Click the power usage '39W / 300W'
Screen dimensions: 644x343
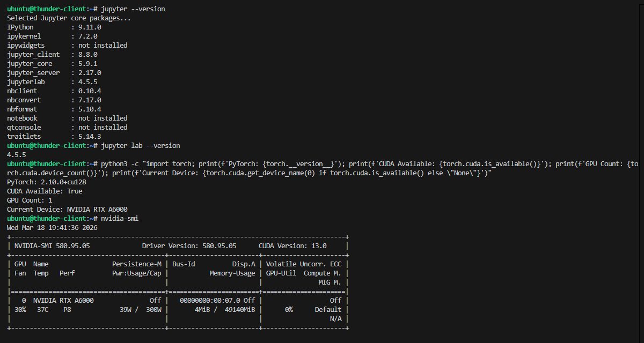tap(141, 310)
